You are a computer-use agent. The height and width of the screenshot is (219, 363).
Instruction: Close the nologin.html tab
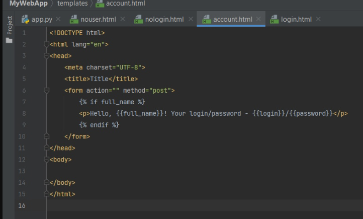click(191, 19)
